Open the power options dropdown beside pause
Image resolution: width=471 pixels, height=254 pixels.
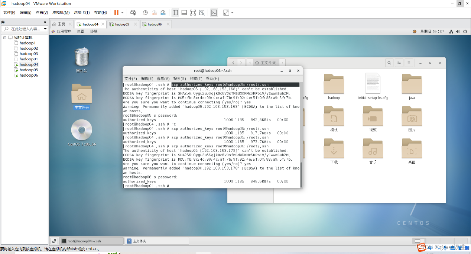122,13
